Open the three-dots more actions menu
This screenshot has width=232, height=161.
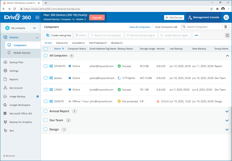(x=196, y=35)
